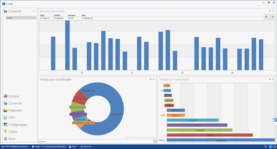
Task: Click the green bar showing 1.501,03
Action: (x=169, y=101)
